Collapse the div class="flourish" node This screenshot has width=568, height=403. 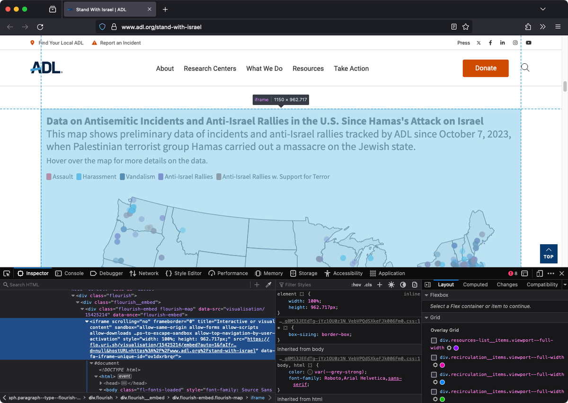tap(73, 296)
